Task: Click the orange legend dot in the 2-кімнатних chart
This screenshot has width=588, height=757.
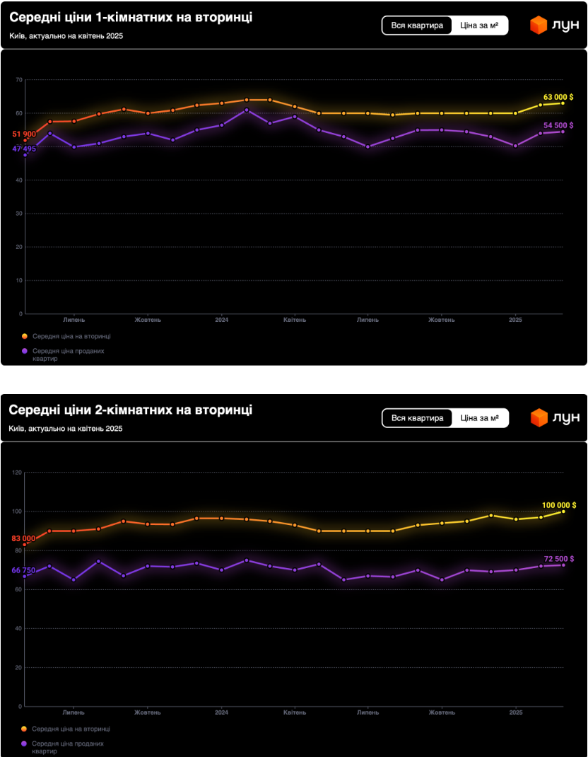Action: click(24, 729)
